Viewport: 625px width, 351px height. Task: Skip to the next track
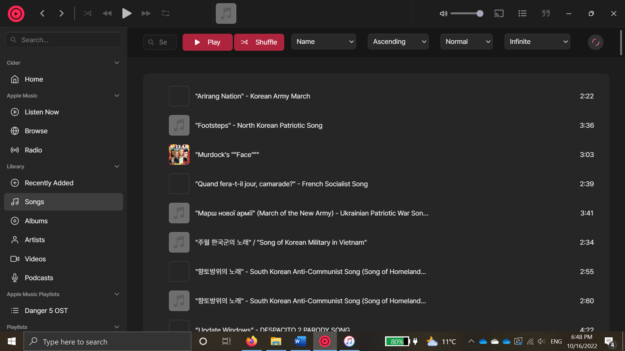click(x=146, y=13)
